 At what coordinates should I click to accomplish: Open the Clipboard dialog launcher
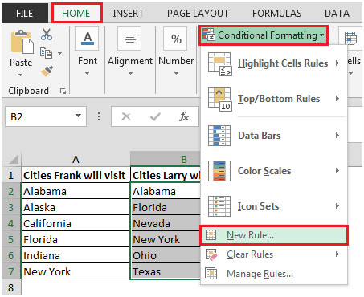63,92
